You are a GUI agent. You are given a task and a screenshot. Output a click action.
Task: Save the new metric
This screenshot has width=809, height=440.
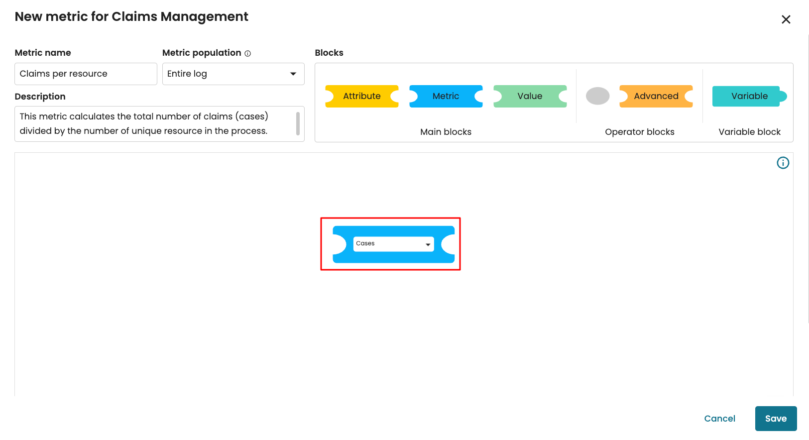pos(776,419)
